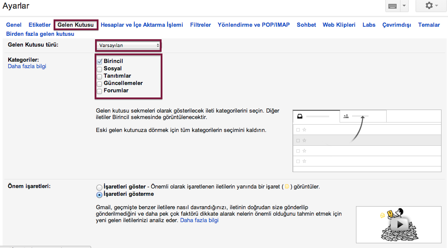Check the Tanıtımlar category checkbox
The height and width of the screenshot is (248, 448).
pos(99,76)
